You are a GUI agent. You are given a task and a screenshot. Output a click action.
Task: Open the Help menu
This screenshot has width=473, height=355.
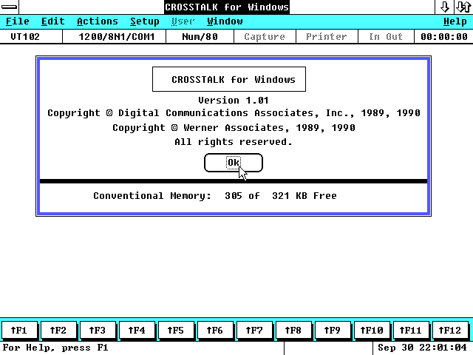point(455,21)
